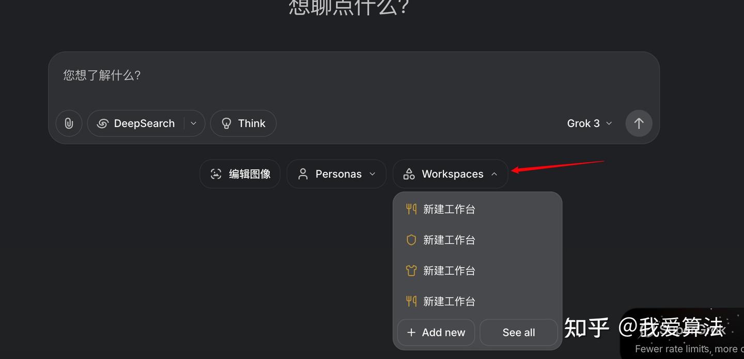744x359 pixels.
Task: Click the Think lightbulb icon
Action: pos(226,123)
